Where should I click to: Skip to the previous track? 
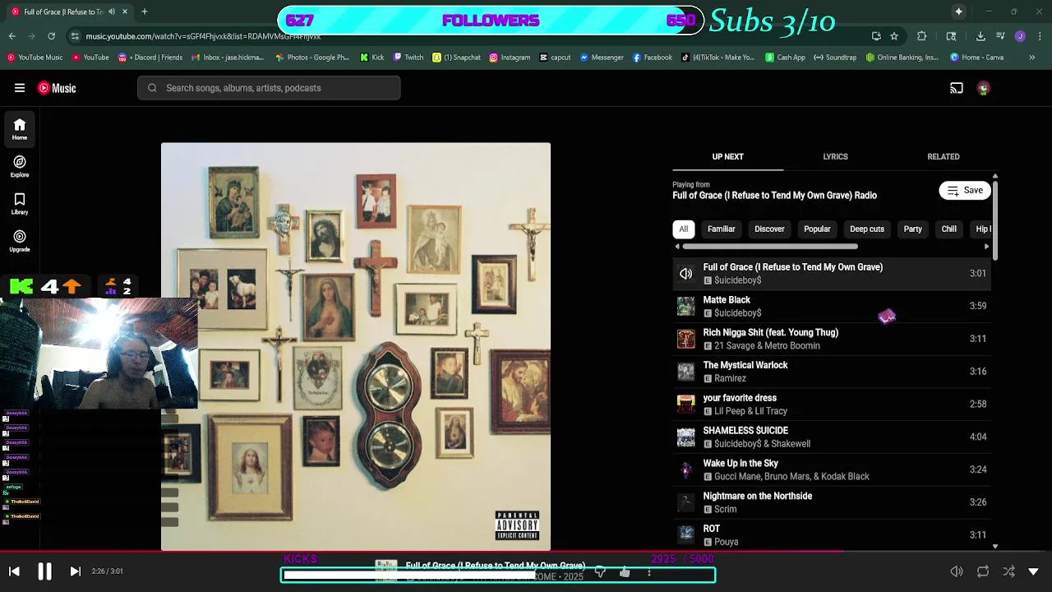click(14, 571)
